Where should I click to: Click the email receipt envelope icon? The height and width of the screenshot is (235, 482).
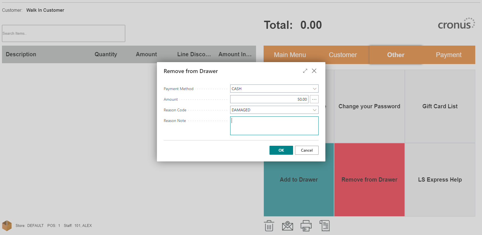tap(287, 226)
